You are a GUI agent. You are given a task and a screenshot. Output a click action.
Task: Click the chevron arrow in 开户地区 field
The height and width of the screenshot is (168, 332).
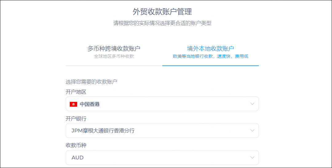click(x=252, y=104)
